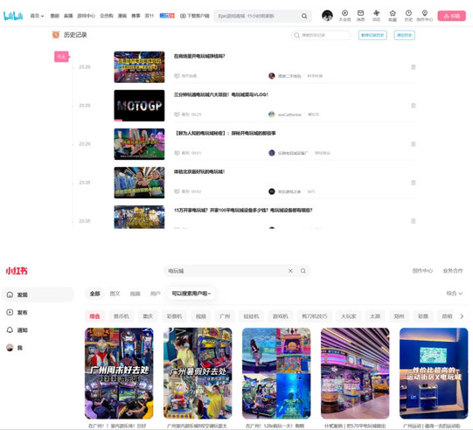Click the Bilibili search magnifier icon
The width and height of the screenshot is (473, 430).
tap(304, 16)
